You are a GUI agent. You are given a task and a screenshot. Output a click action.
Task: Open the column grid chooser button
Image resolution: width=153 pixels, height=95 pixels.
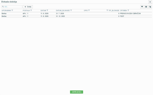point(146,7)
